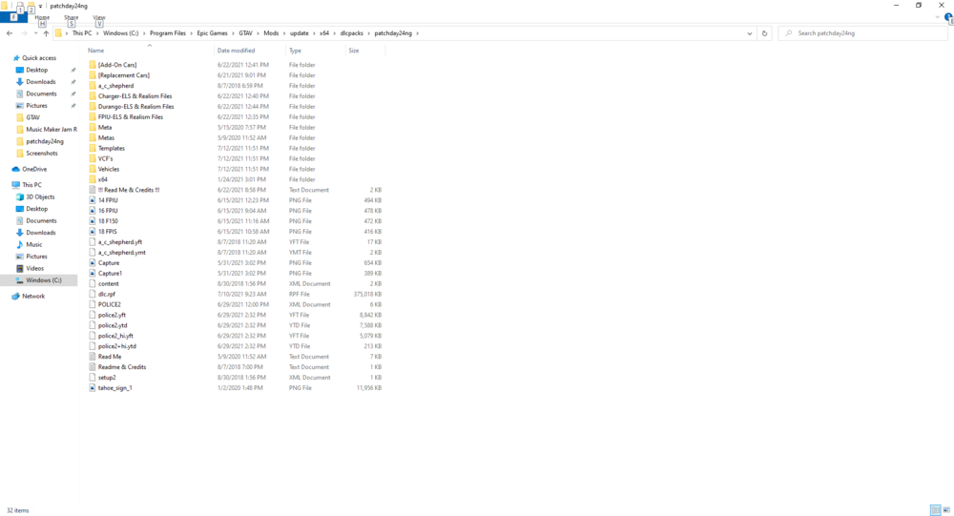954x516 pixels.
Task: Select the a_c_shepherd folder icon
Action: pyautogui.click(x=93, y=86)
